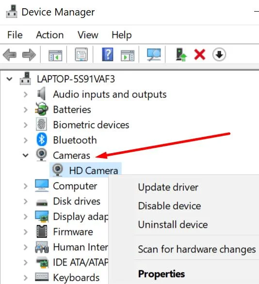
Task: Click the Update device driver toolbar icon
Action: tap(181, 54)
